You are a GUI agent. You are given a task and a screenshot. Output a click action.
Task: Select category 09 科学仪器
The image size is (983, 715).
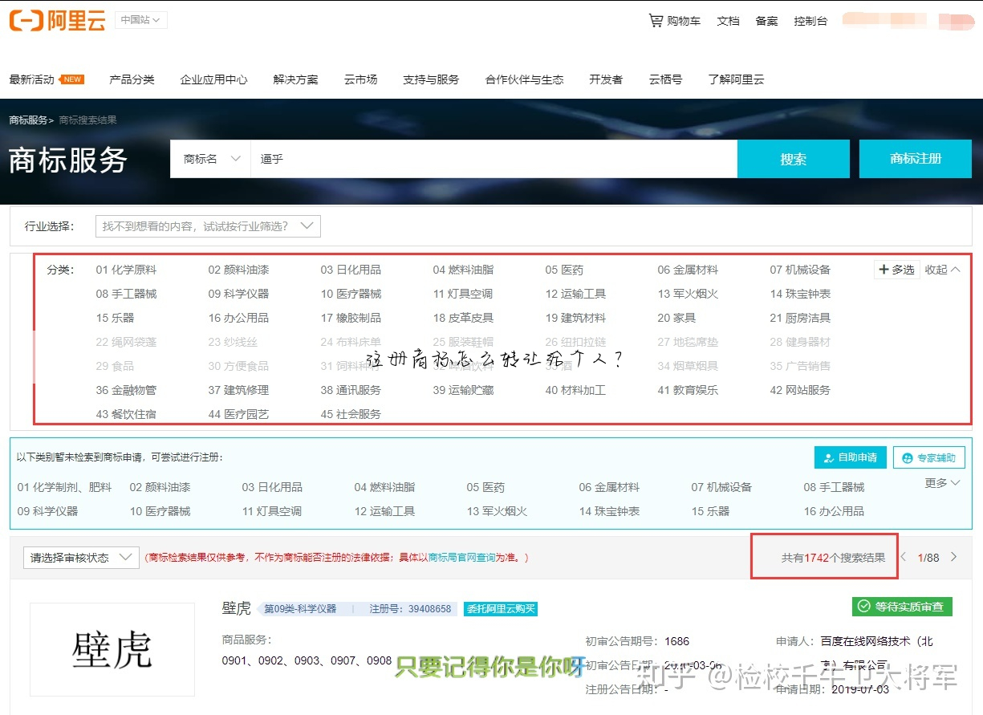[x=238, y=294]
